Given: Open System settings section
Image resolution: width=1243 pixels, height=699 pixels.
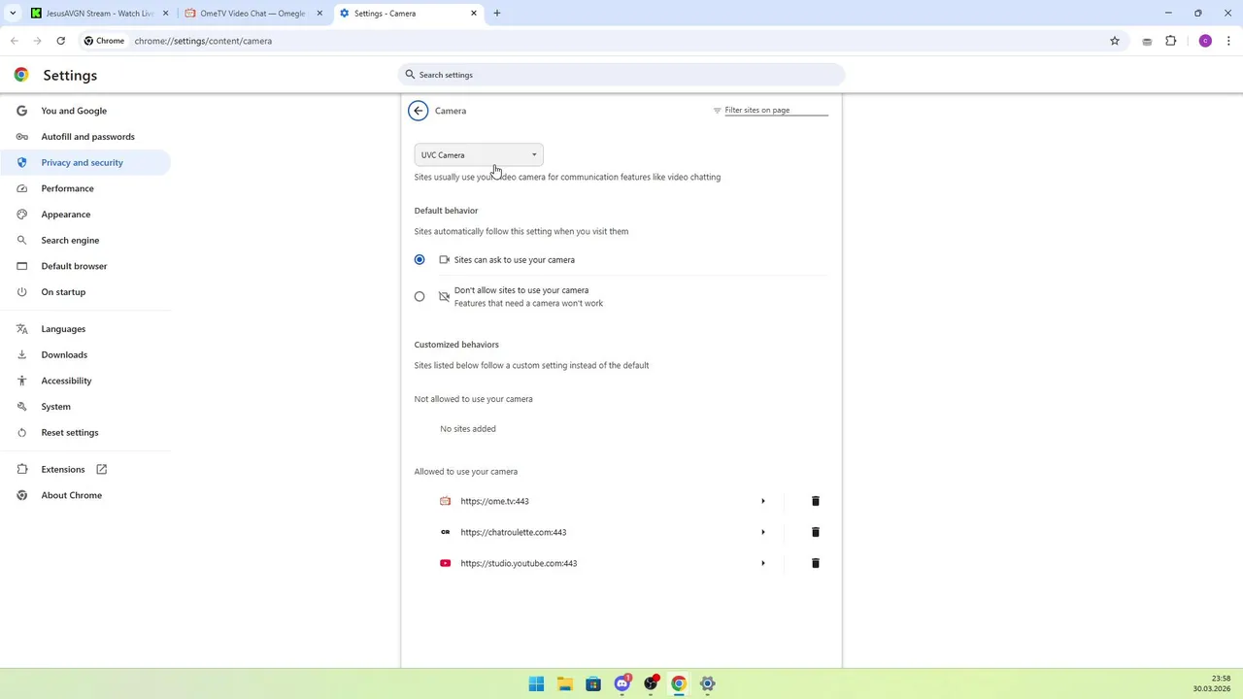Looking at the screenshot, I should (55, 407).
